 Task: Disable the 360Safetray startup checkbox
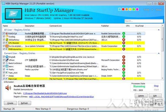pyautogui.click(x=4, y=40)
